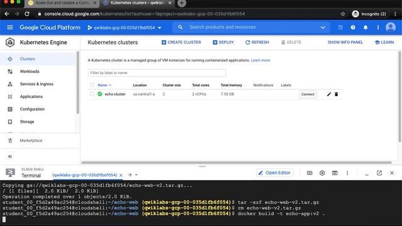Click the Clusters sidebar icon

coord(10,59)
